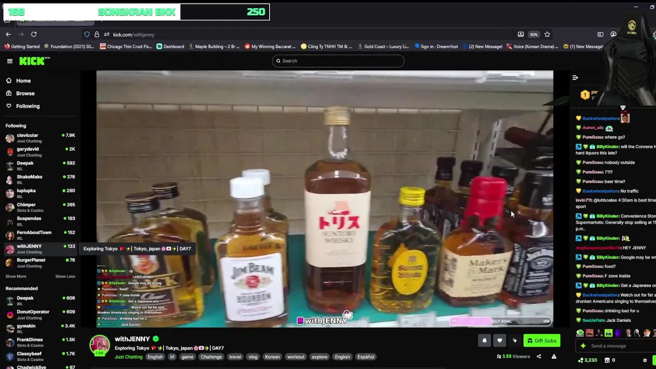The height and width of the screenshot is (369, 656).
Task: Click the shop icon next to 0
Action: 607,360
